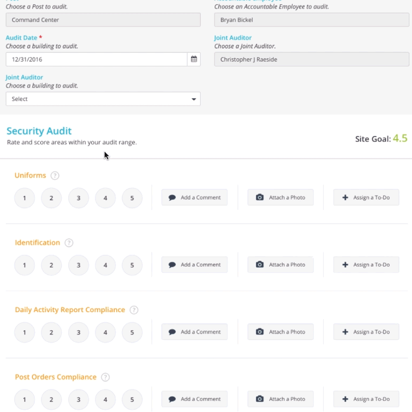Attach a Photo for Daily Activity Report Compliance
This screenshot has height=412, width=412.
(x=280, y=332)
